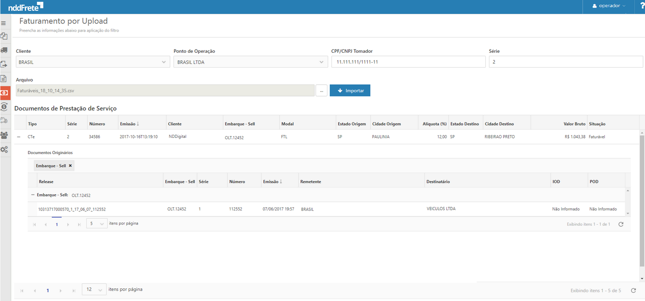Screen dimensions: 645x301
Task: Click the CPF/CNPJ Tomador input field
Action: 408,62
